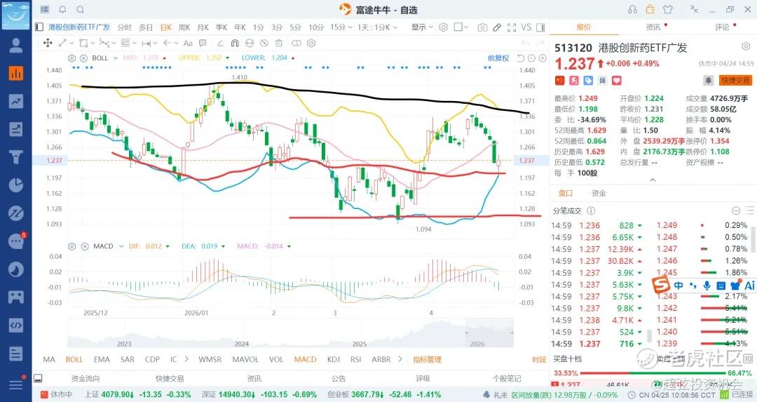The image size is (757, 402).
Task: Toggle the BOLL indicator at the bottom
Action: pyautogui.click(x=74, y=359)
